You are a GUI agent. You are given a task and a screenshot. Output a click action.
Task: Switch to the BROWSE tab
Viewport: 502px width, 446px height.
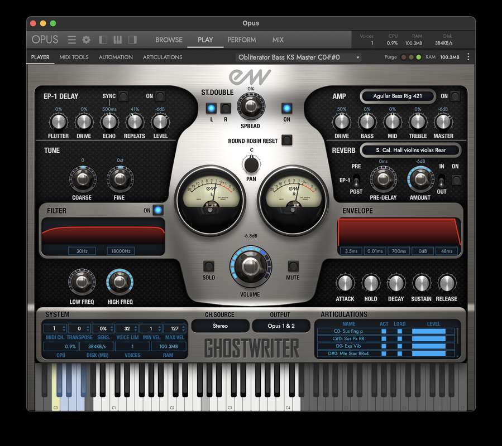tap(169, 40)
